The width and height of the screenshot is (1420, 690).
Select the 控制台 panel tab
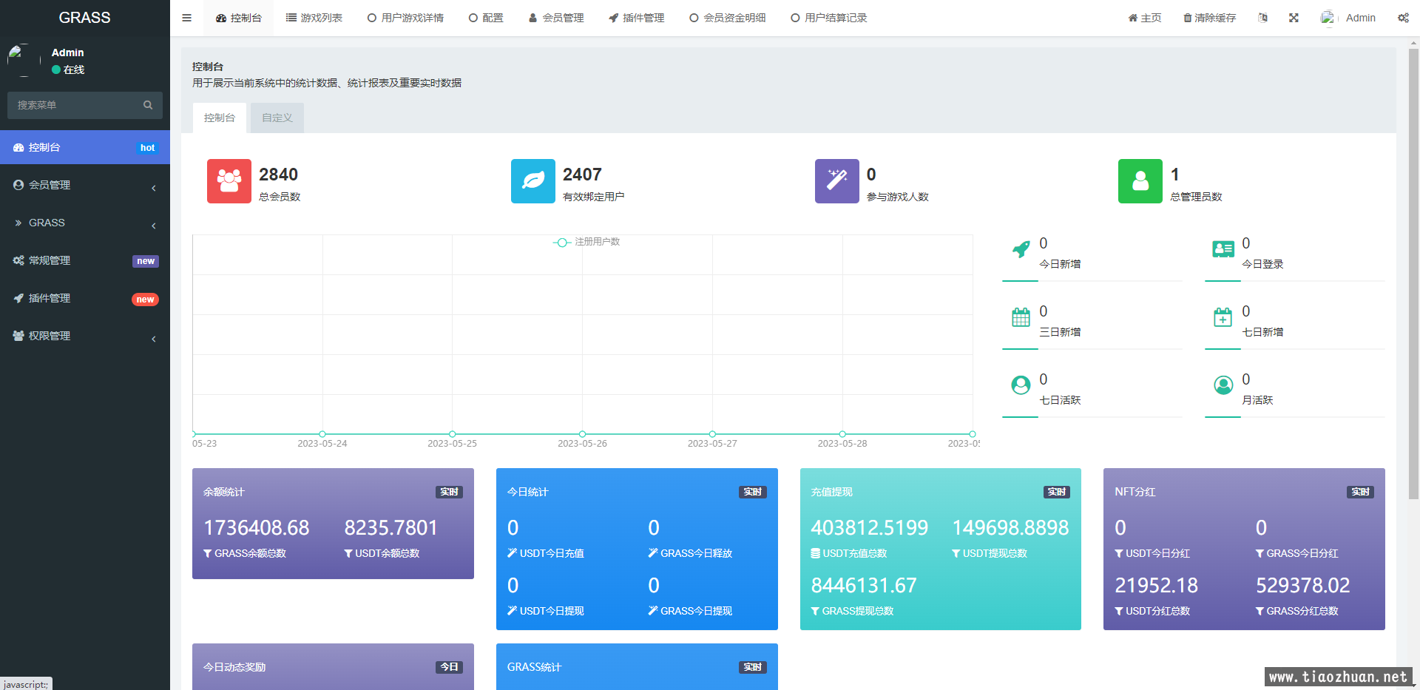point(220,118)
